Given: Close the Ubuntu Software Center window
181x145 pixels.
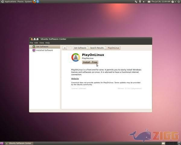Looking at the screenshot, I should pyautogui.click(x=32, y=39).
